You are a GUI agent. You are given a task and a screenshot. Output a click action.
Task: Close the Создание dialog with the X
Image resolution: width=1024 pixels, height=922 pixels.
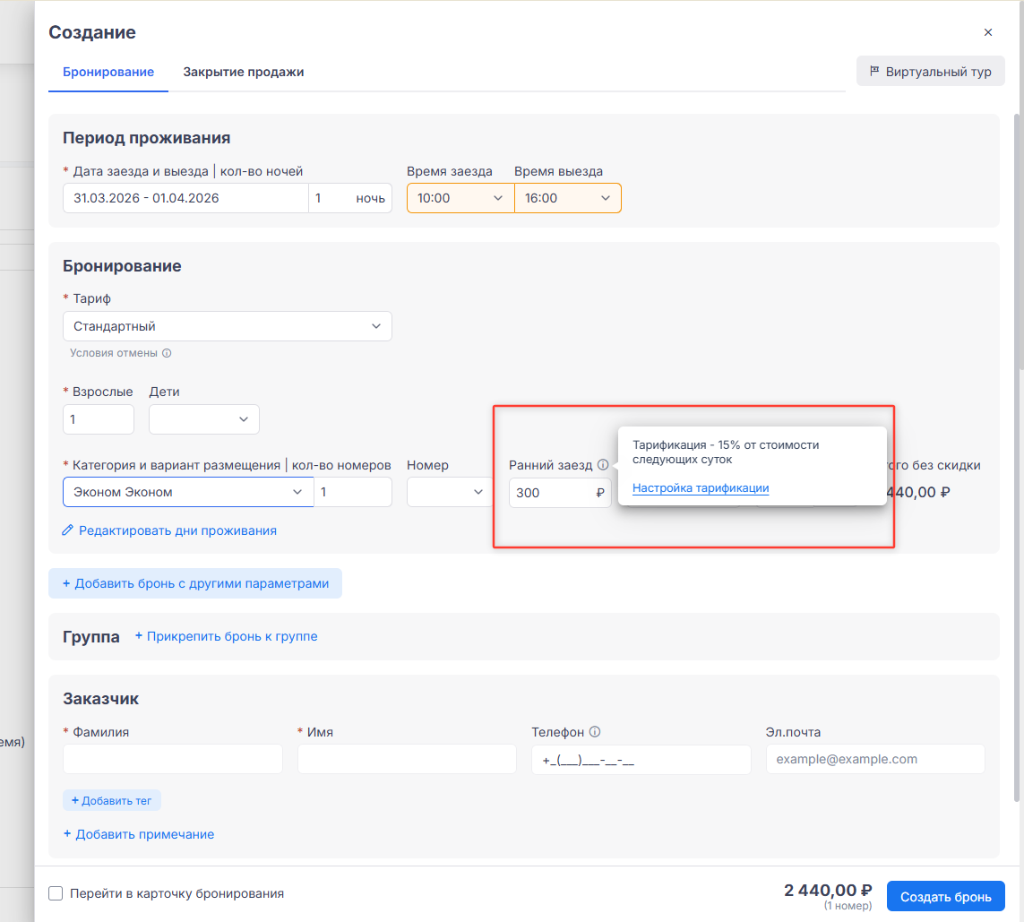988,32
